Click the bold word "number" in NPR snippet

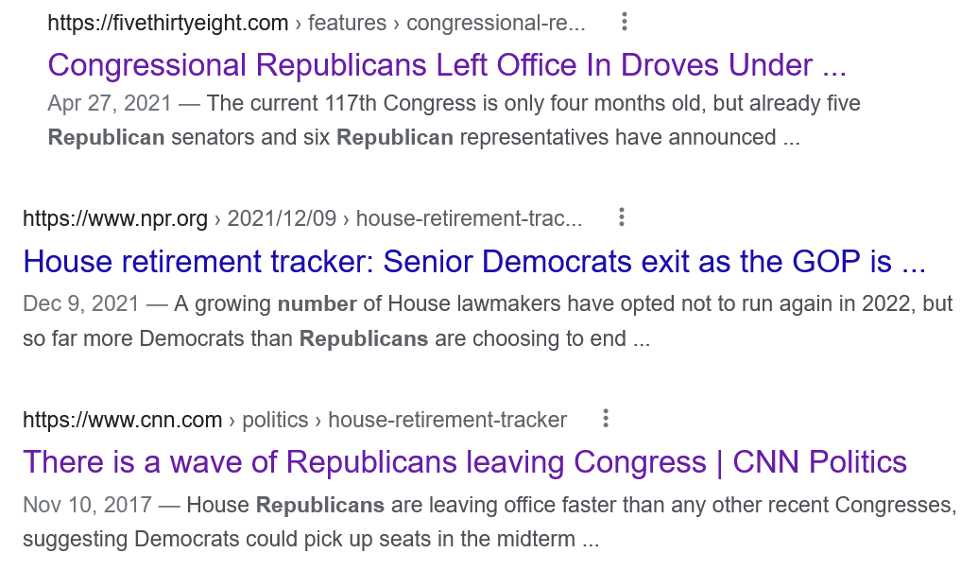(x=317, y=304)
